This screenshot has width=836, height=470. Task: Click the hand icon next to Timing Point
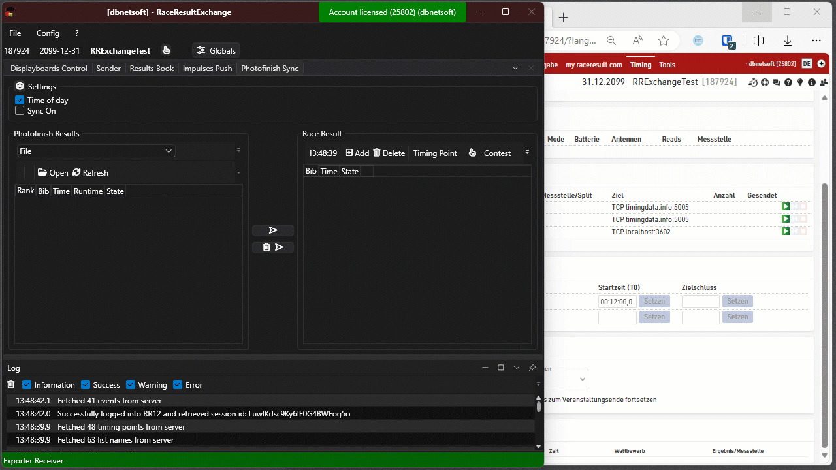point(472,153)
